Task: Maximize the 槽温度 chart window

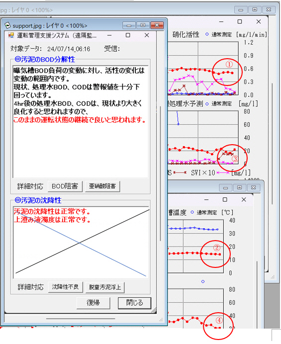Action: [225, 200]
